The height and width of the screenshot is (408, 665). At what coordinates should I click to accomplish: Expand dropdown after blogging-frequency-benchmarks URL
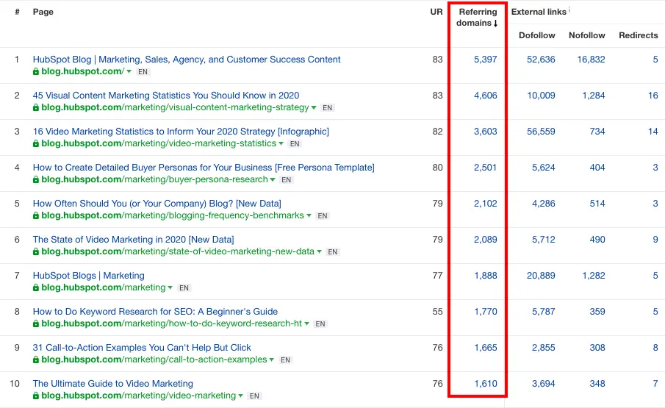pos(309,216)
